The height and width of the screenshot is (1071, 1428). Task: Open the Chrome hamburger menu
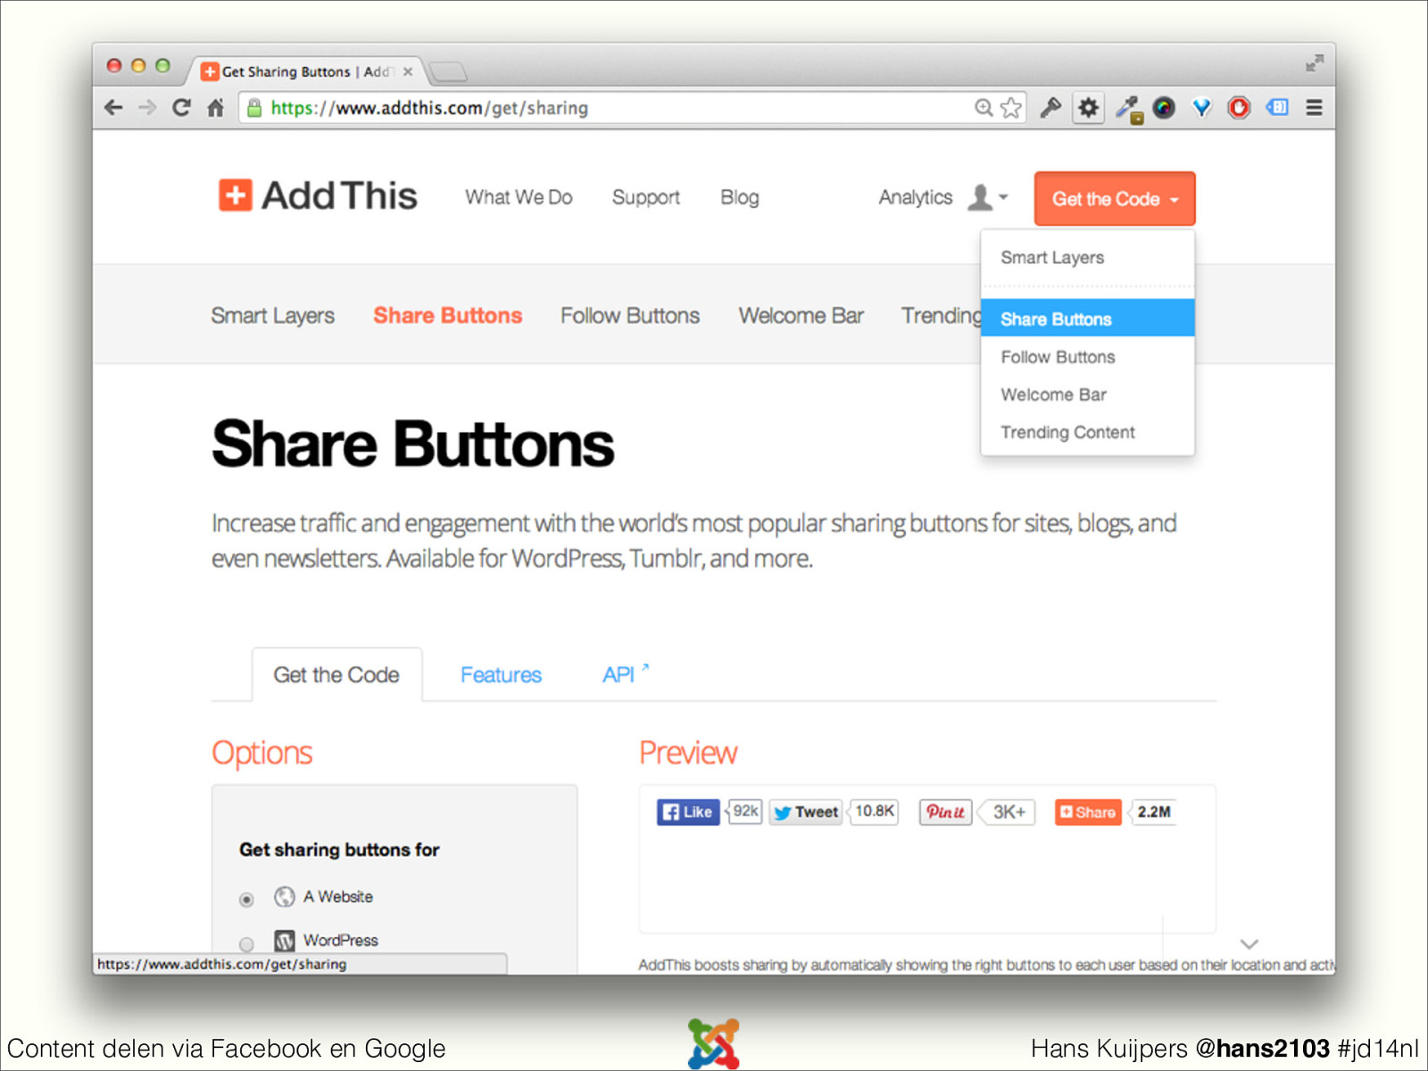(1314, 108)
